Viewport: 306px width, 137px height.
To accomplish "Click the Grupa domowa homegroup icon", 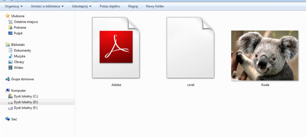I will pos(8,79).
